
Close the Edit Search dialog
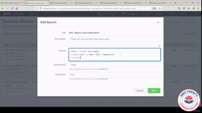[158, 22]
